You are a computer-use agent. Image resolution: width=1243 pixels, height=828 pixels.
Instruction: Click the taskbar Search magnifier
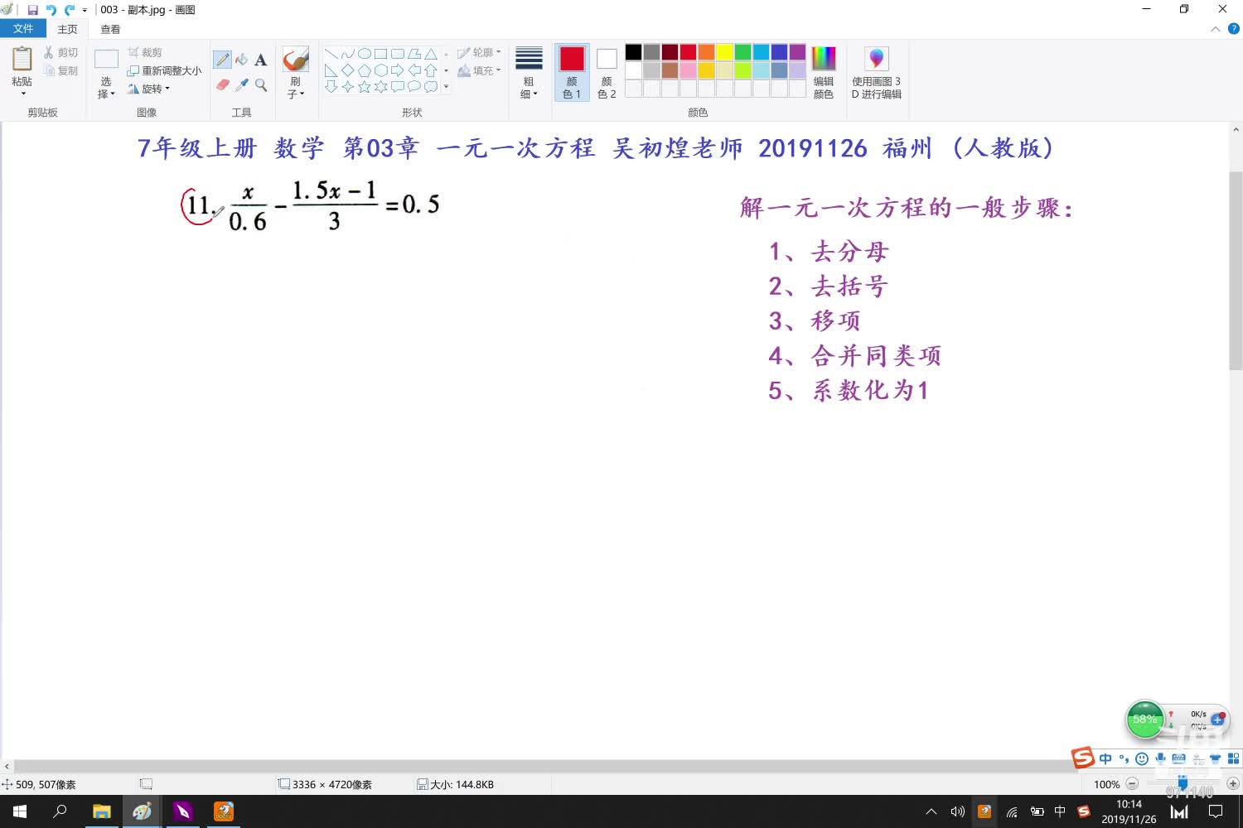(x=60, y=811)
